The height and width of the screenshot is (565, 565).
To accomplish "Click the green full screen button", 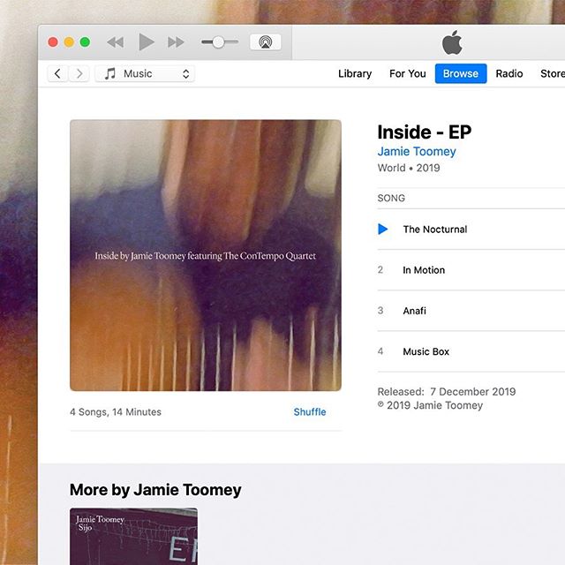I will 85,42.
